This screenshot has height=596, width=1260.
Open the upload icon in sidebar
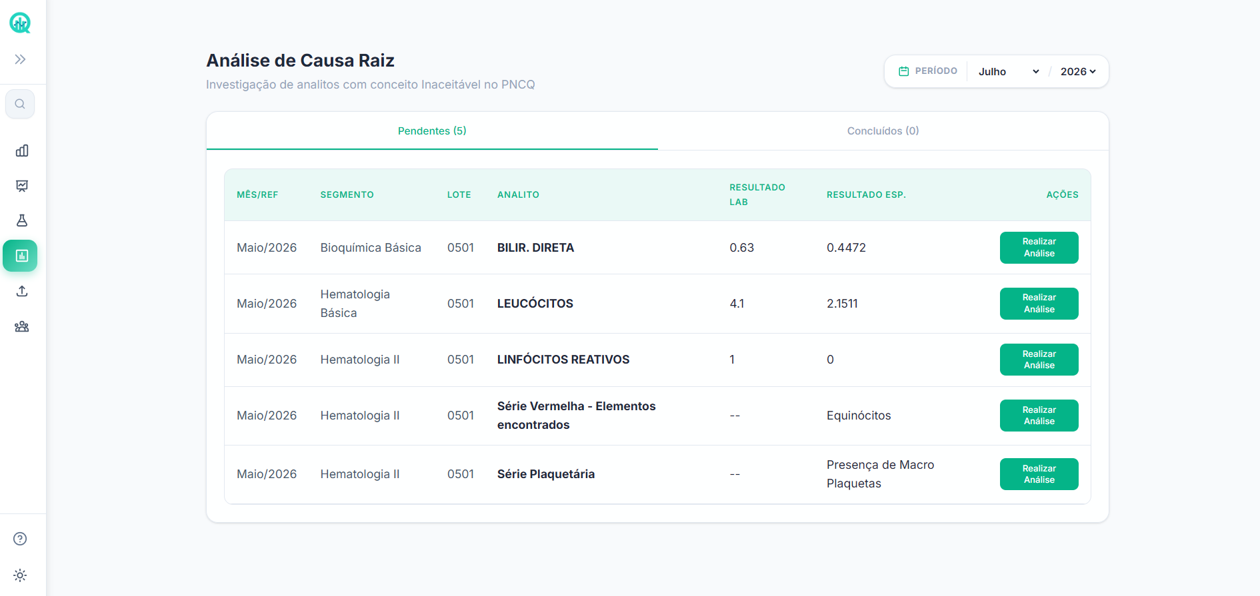click(x=22, y=291)
